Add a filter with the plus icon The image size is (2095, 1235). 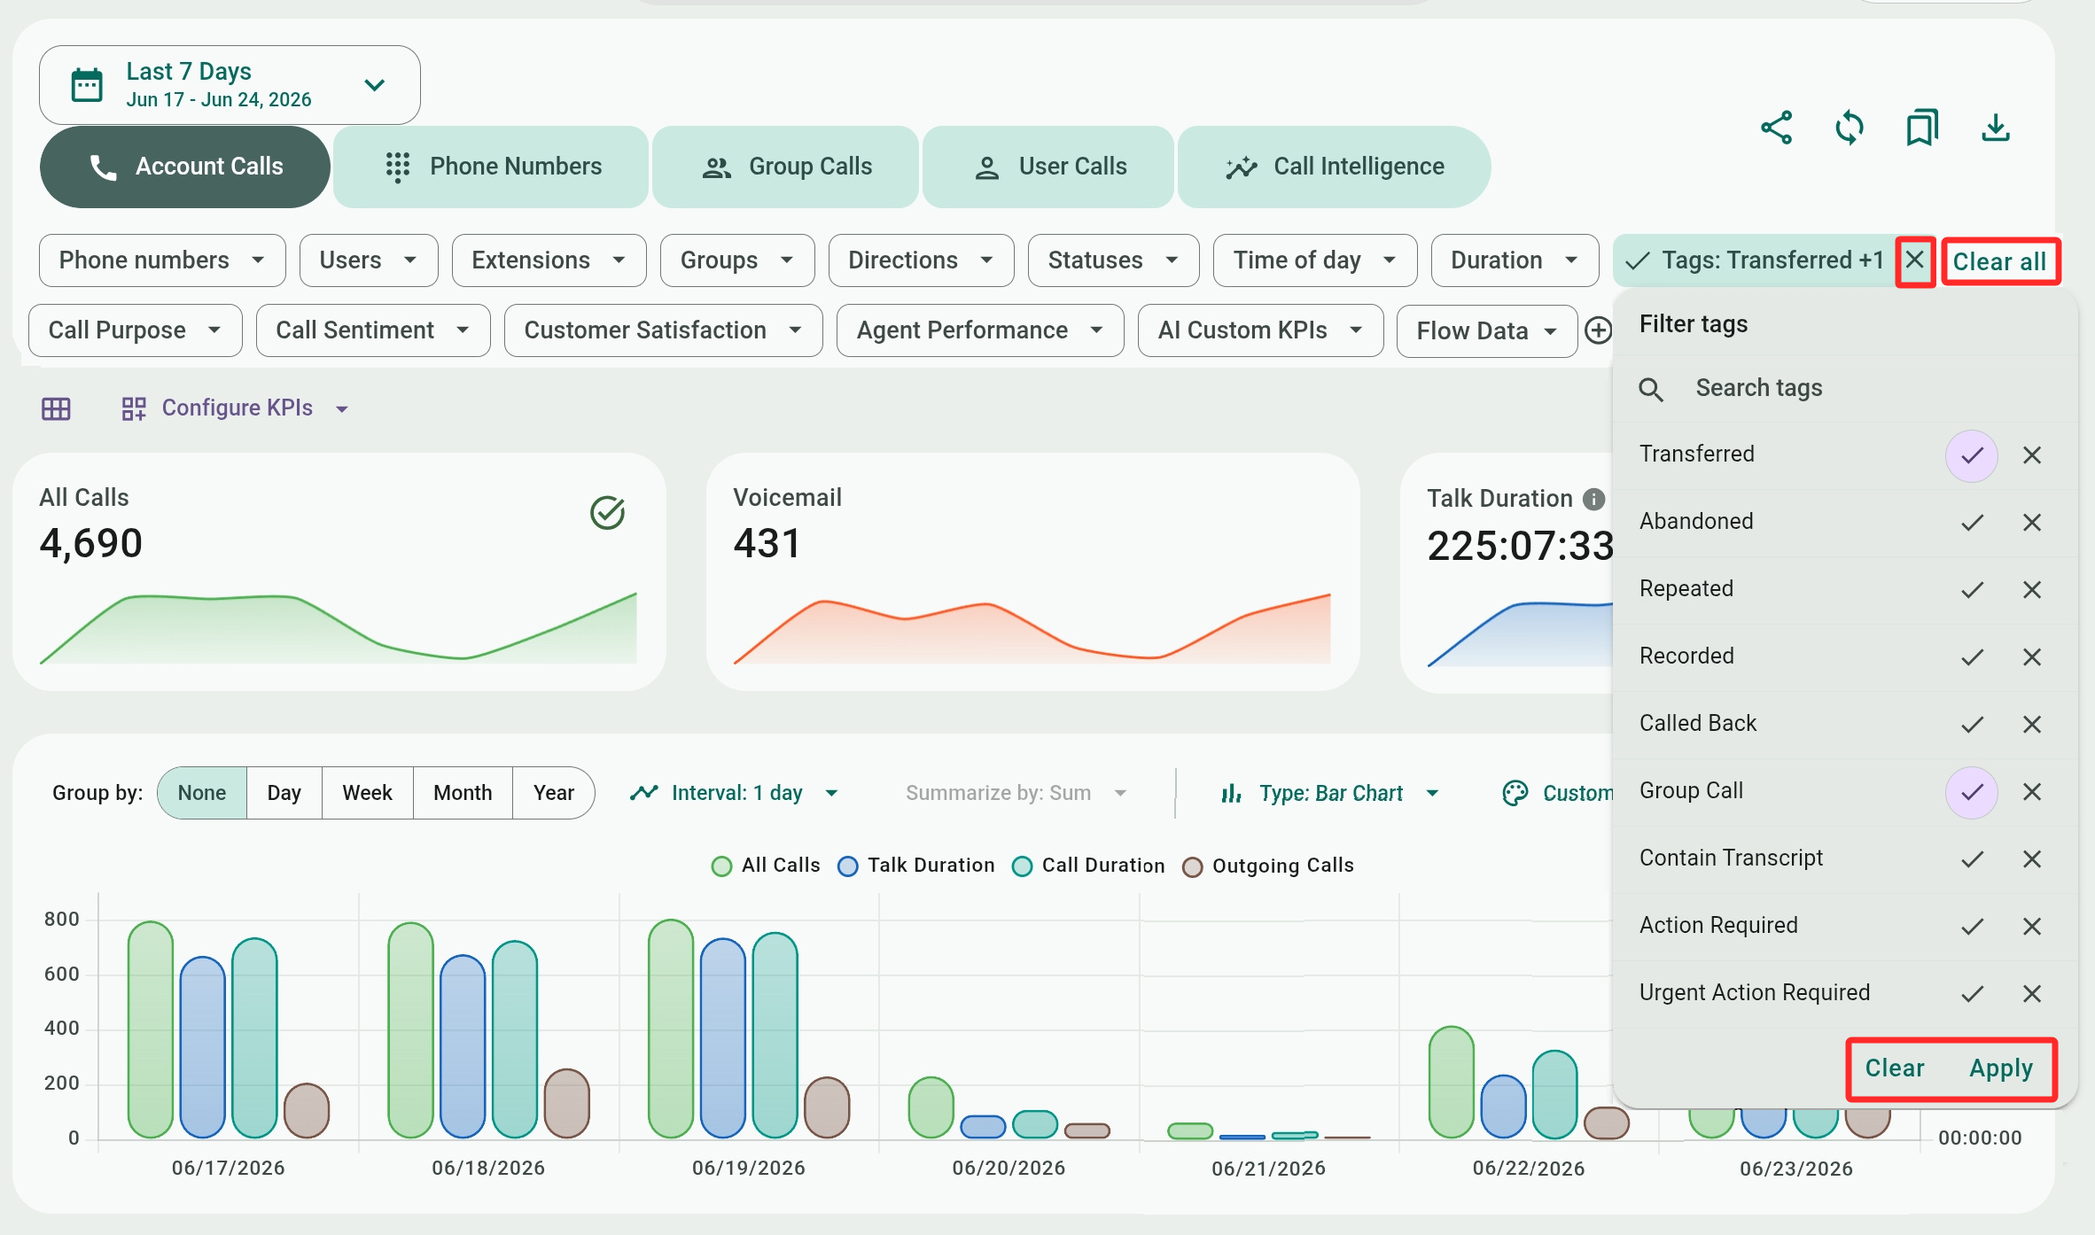(x=1598, y=330)
